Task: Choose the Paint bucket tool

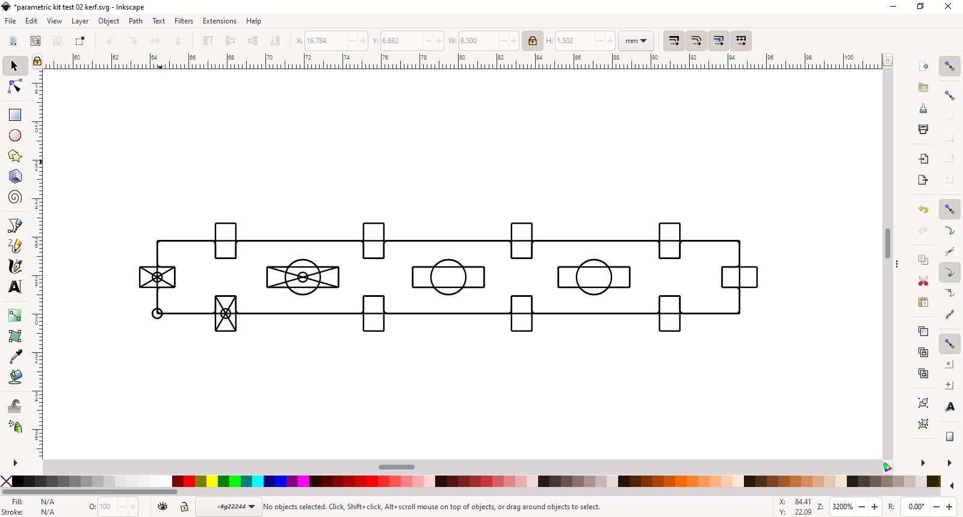Action: [15, 377]
